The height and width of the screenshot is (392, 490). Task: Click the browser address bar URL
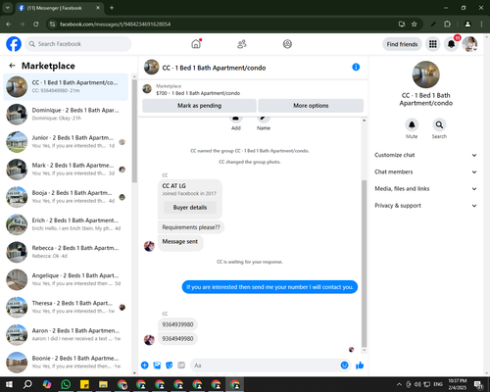point(115,24)
